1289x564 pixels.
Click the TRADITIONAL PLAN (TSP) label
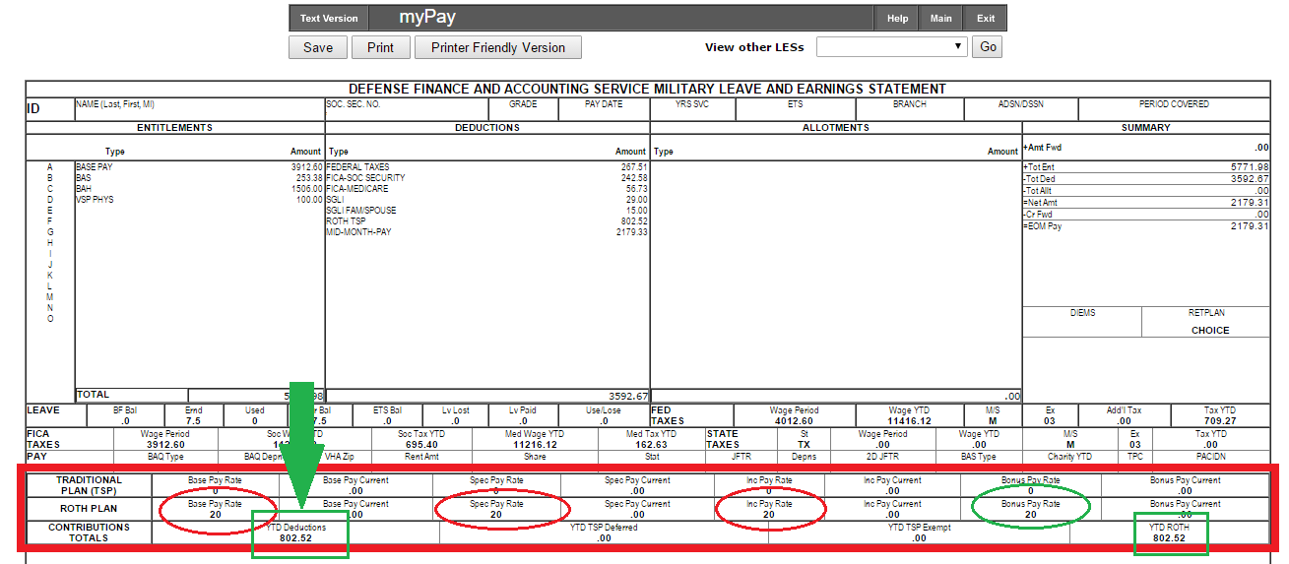click(90, 485)
